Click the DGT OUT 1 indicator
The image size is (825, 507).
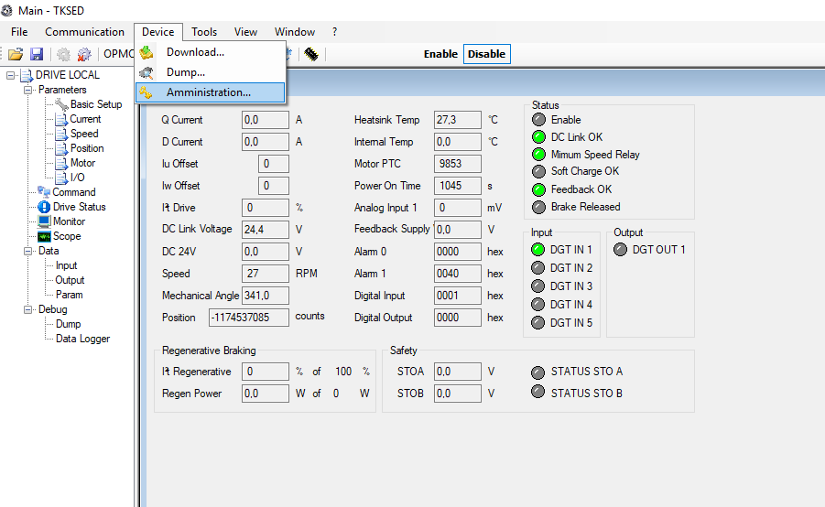pos(621,250)
